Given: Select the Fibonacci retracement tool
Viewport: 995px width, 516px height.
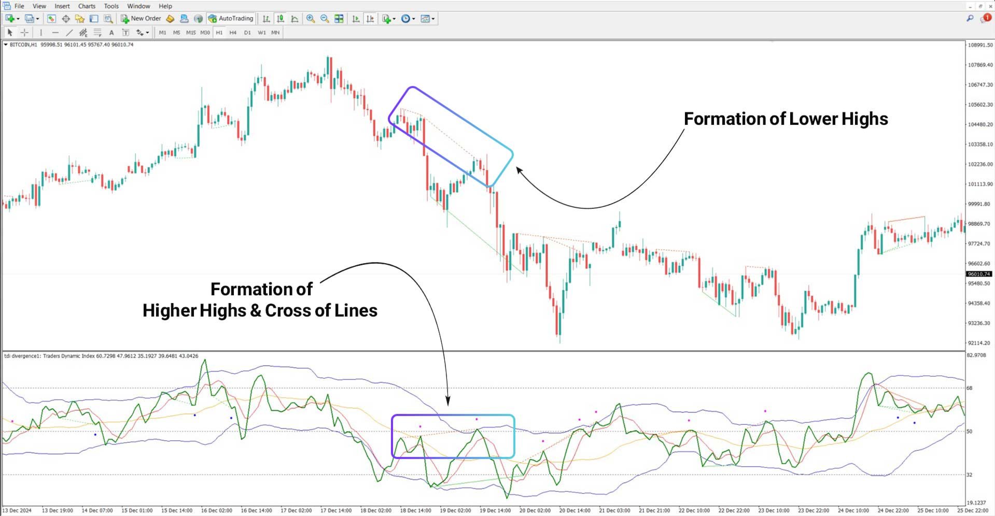Looking at the screenshot, I should 97,33.
